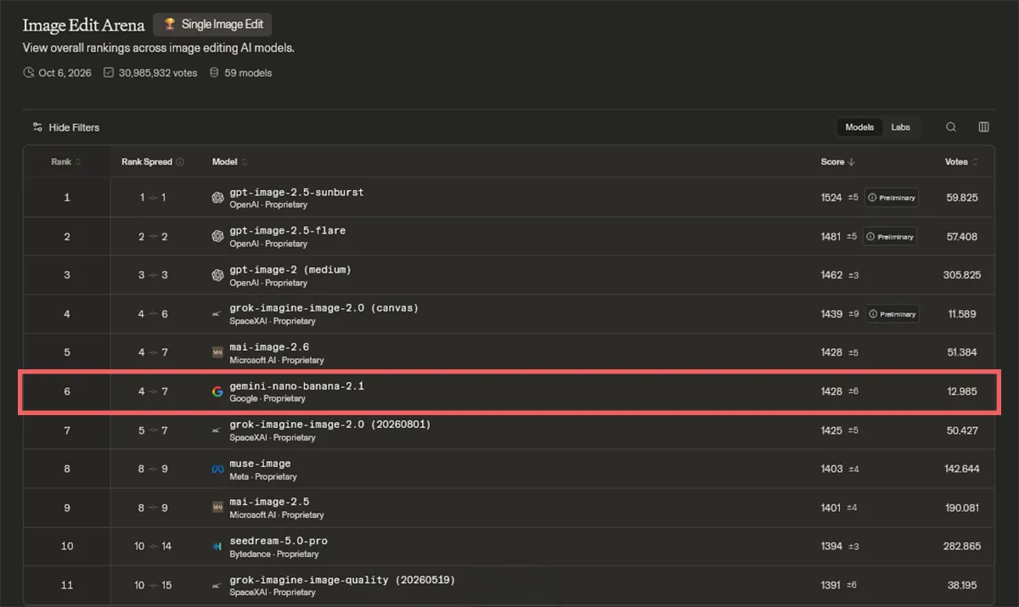Sort by the Model column header
Screen dimensions: 1019x607
229,161
